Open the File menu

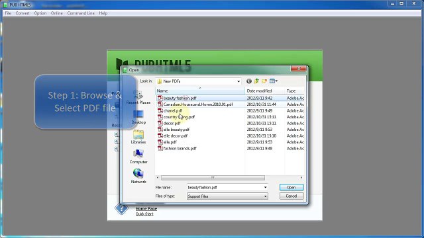click(8, 13)
